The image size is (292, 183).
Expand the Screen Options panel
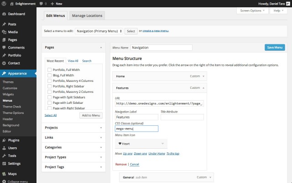[252, 10]
